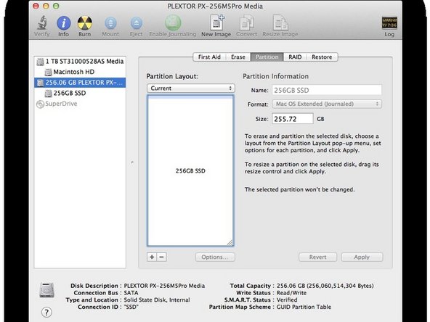This screenshot has height=322, width=430.
Task: Select the Burn toolbar icon
Action: (84, 22)
